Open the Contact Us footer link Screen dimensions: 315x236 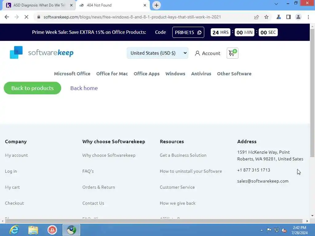(x=93, y=203)
